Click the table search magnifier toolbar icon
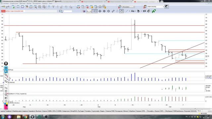Screen dimensions: 212x119 point(35,7)
